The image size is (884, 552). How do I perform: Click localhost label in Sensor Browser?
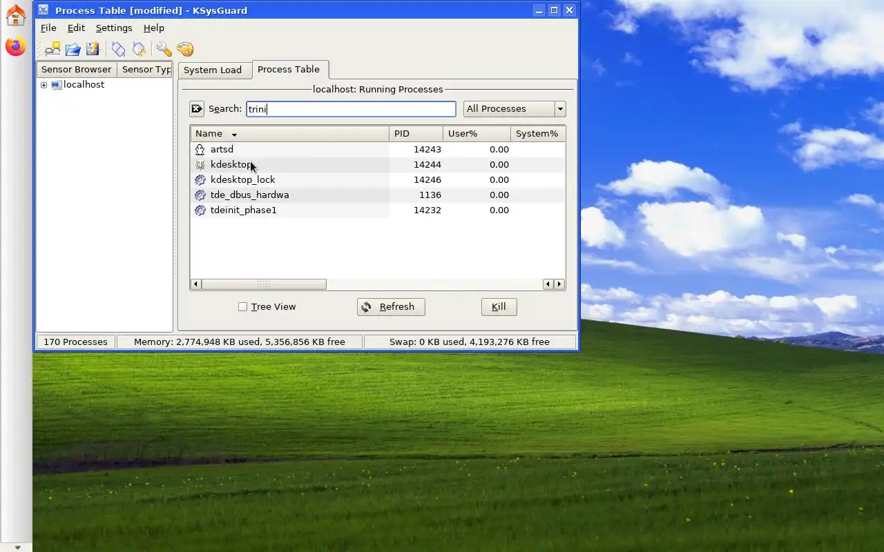tap(84, 85)
